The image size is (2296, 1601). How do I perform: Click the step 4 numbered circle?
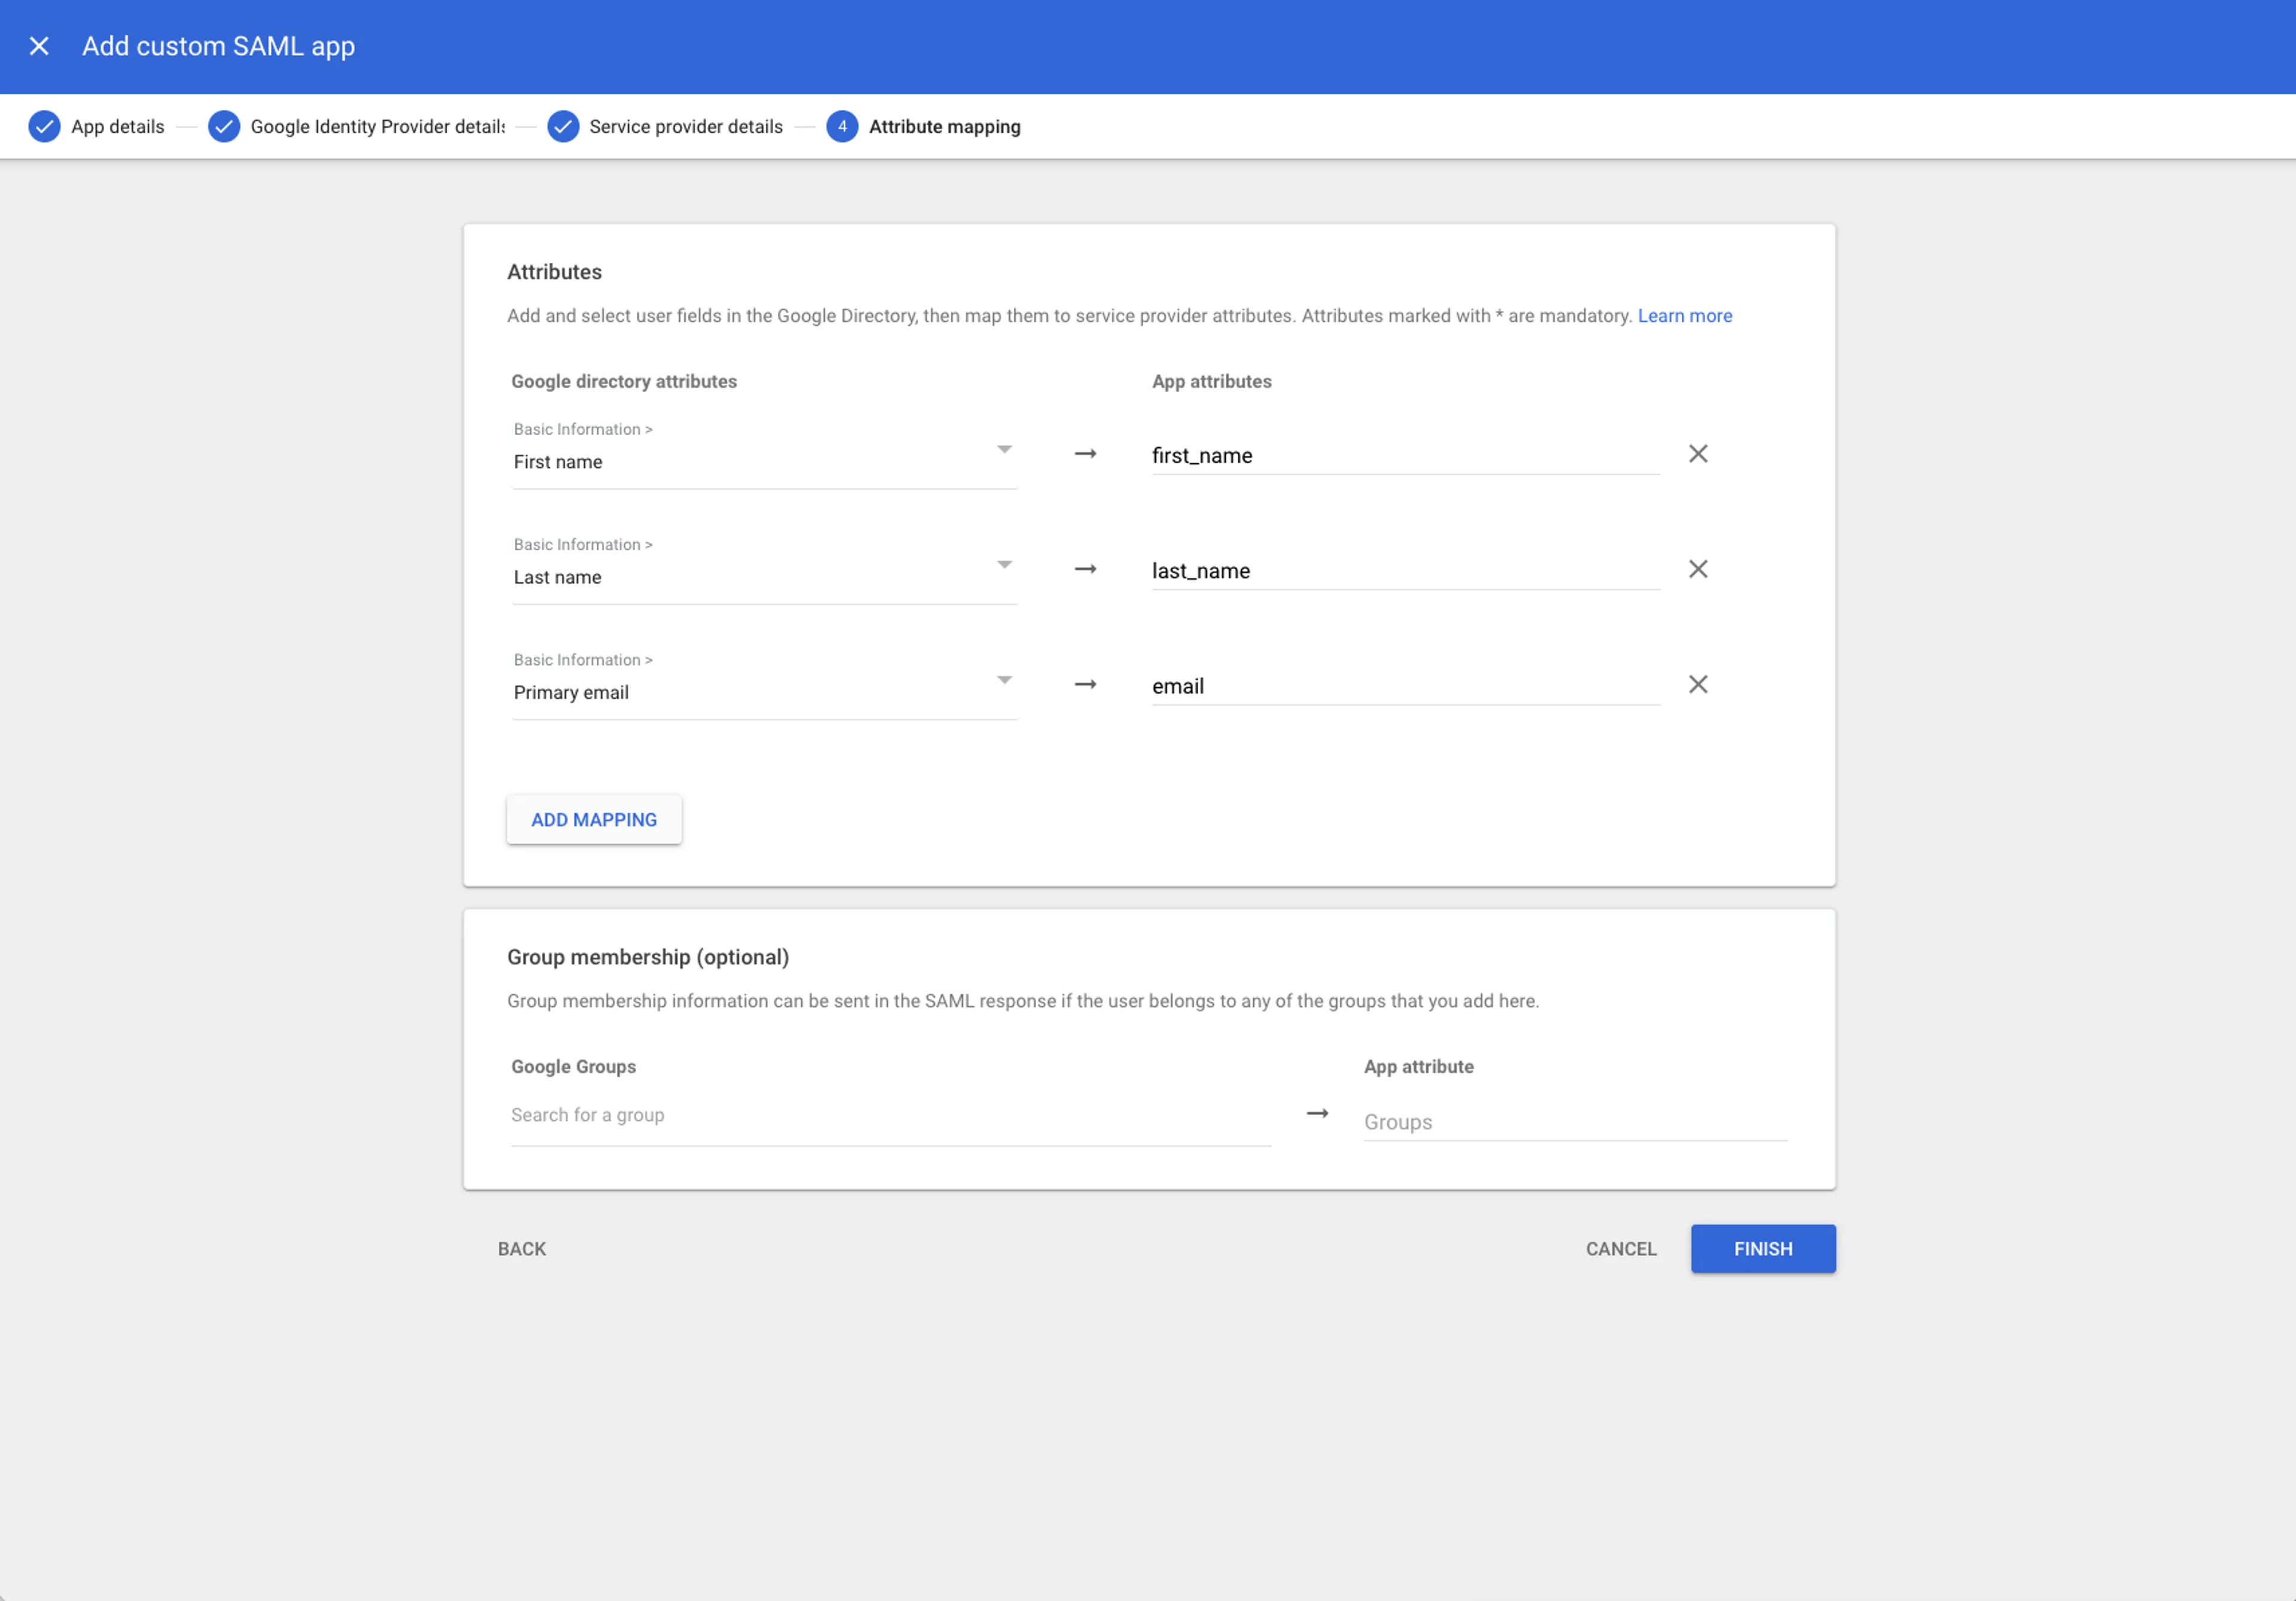(x=843, y=126)
